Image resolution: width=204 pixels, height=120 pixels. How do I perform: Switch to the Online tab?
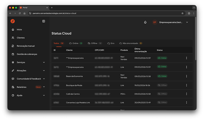point(76,43)
